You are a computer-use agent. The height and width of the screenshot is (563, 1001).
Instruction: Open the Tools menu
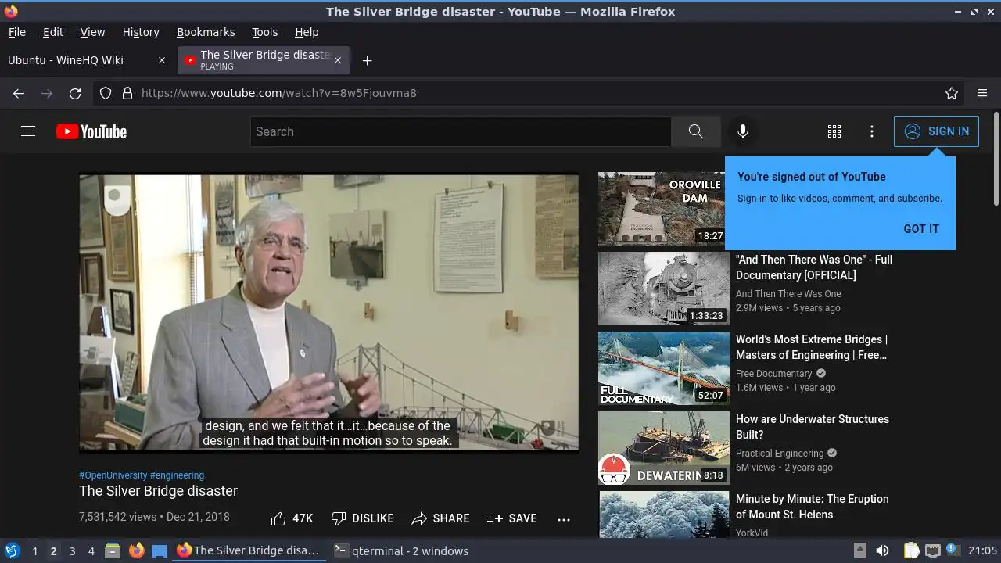264,32
